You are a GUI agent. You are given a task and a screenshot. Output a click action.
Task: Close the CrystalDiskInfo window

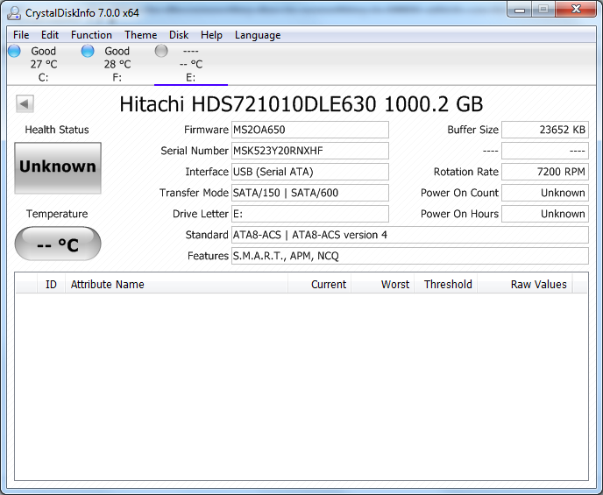[x=576, y=10]
